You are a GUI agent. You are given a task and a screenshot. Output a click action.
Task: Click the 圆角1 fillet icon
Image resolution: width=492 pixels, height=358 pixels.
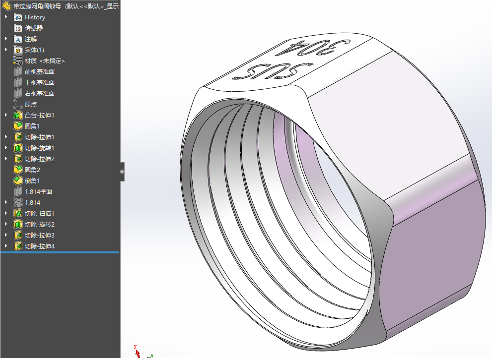(18, 126)
